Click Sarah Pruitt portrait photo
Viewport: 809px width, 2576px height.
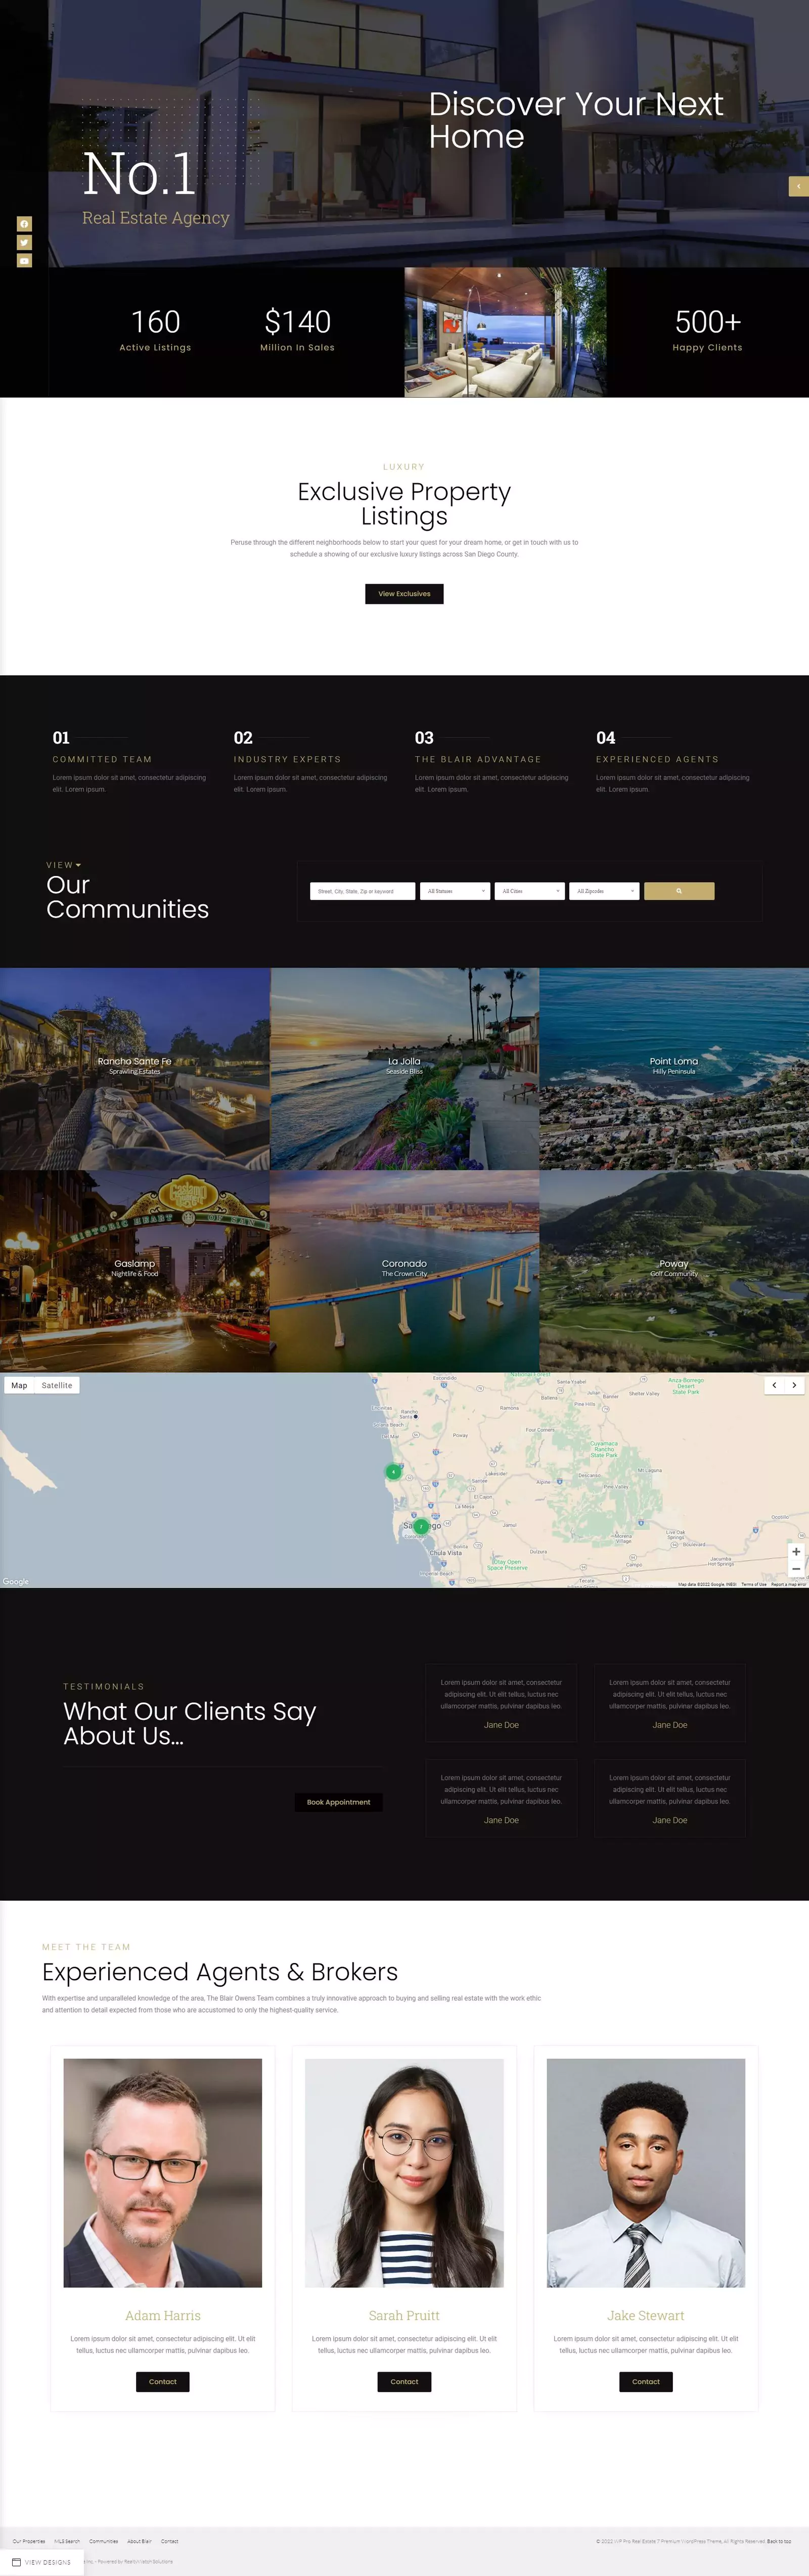pyautogui.click(x=404, y=2172)
